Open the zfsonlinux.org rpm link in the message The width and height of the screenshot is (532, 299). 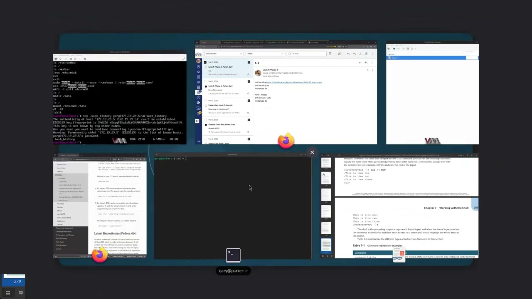coord(294,82)
